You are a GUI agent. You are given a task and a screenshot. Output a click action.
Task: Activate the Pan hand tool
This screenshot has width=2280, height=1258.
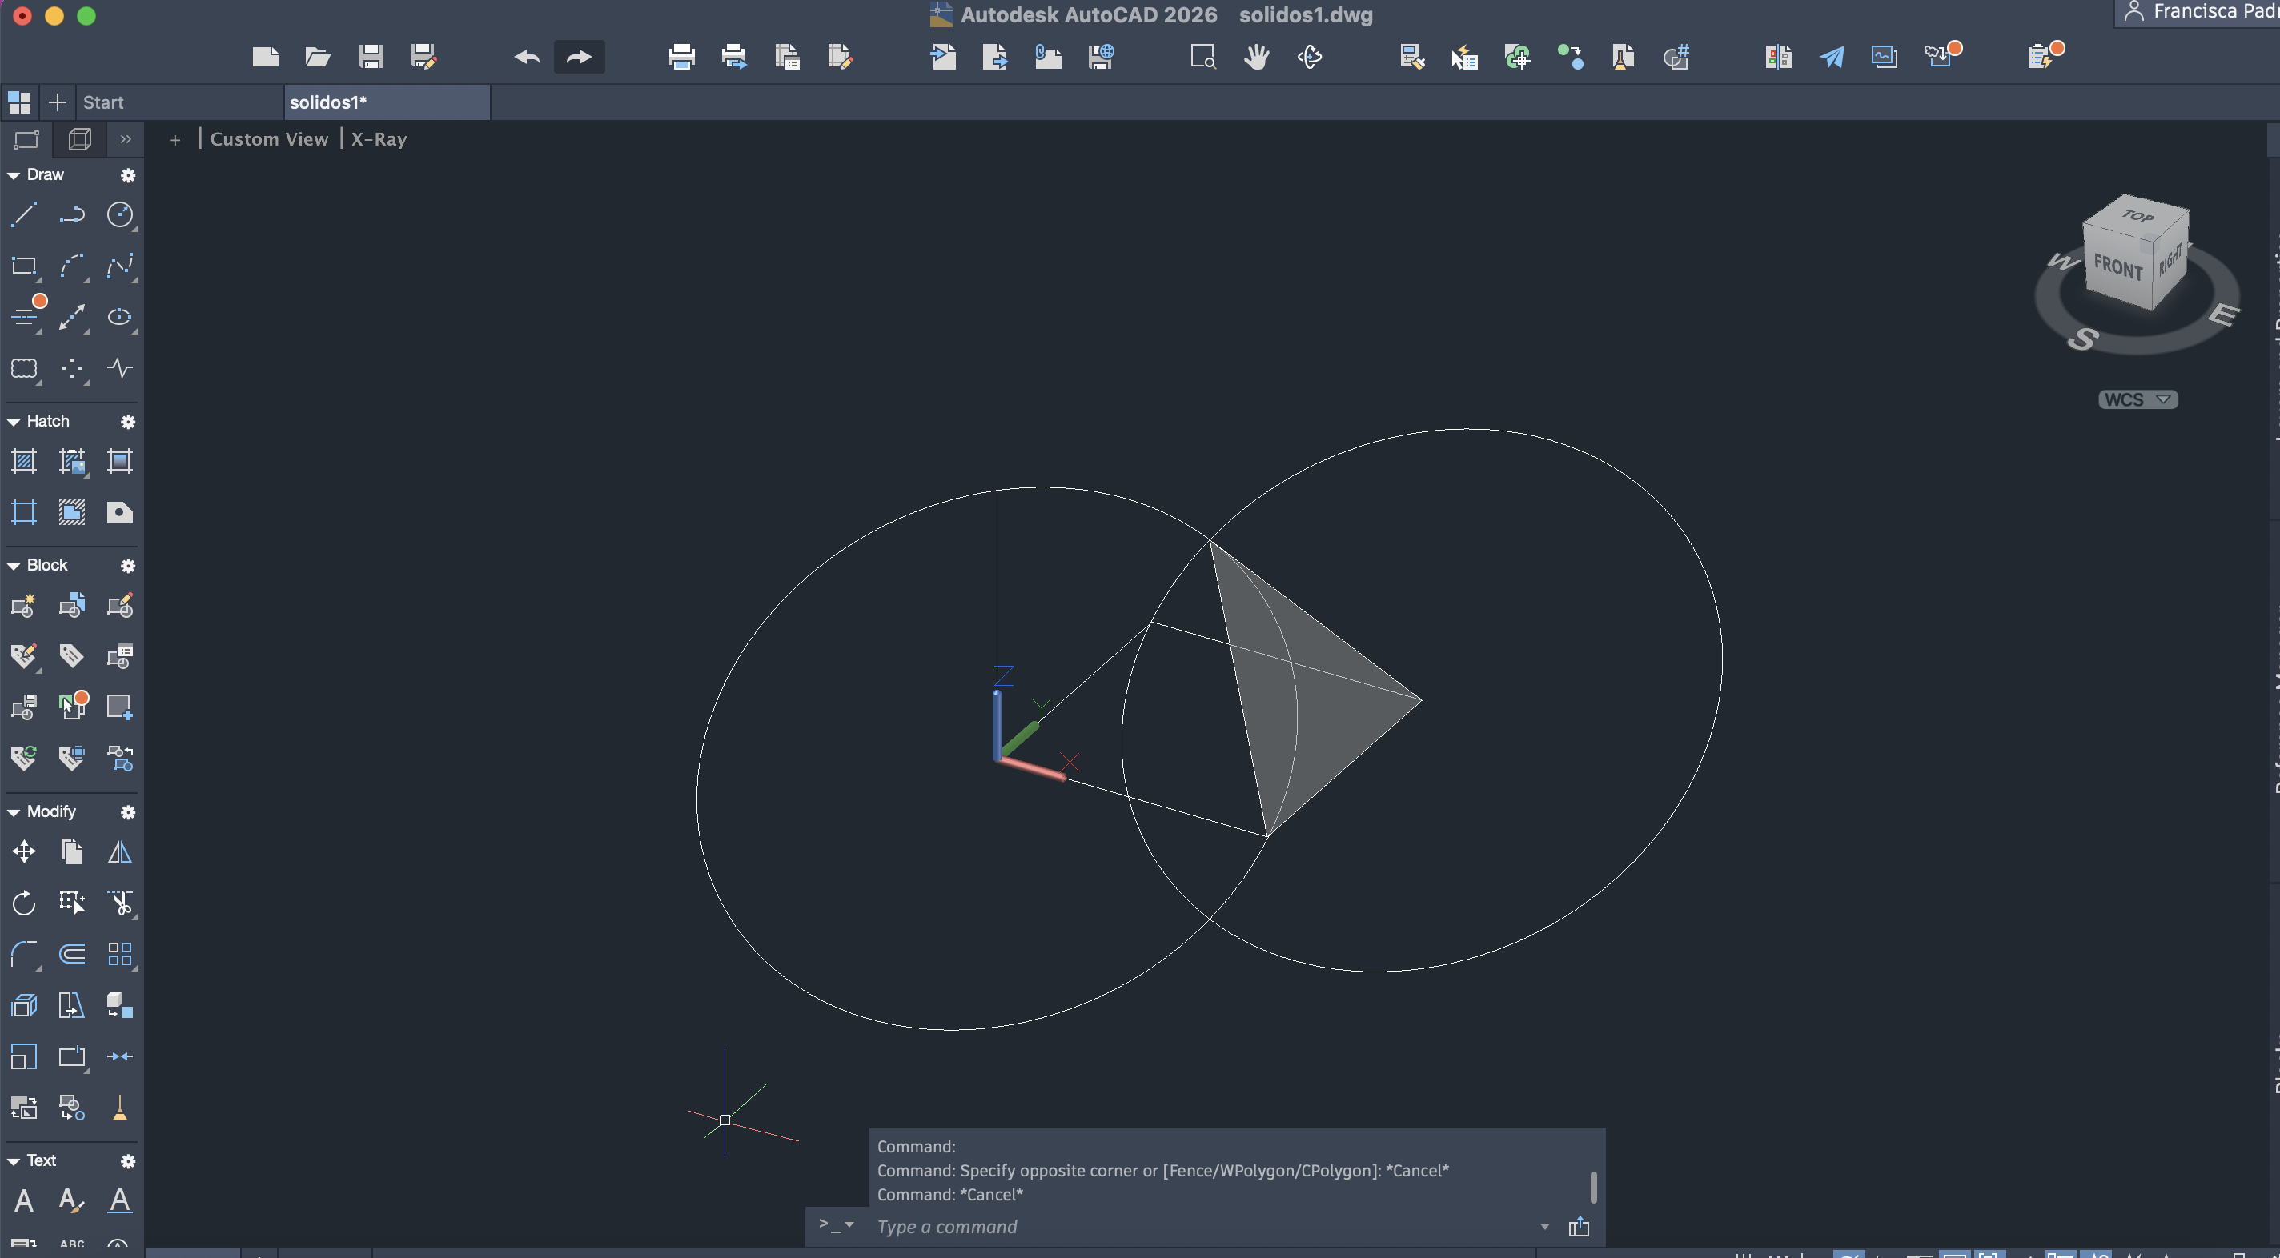coord(1256,58)
